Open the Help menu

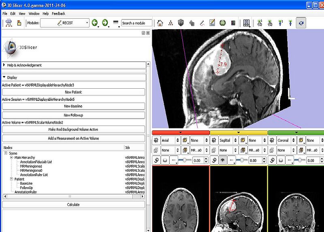coord(46,14)
